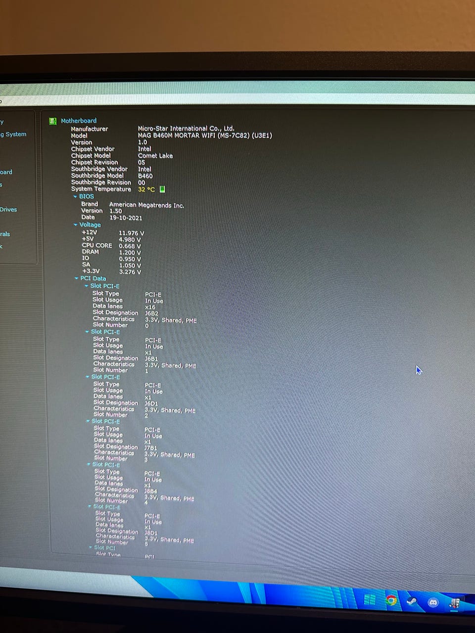Click the Speccy app icon on the taskbar
Image resolution: width=475 pixels, height=633 pixels.
(454, 603)
